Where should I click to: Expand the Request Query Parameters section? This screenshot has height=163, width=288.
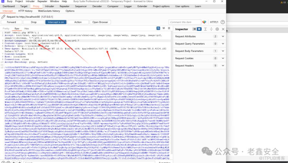(200, 44)
